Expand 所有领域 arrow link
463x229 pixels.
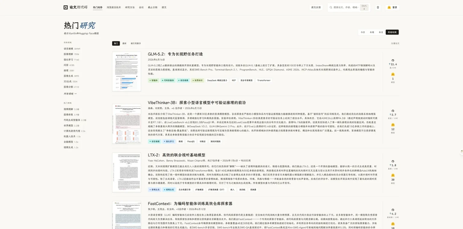[70, 94]
